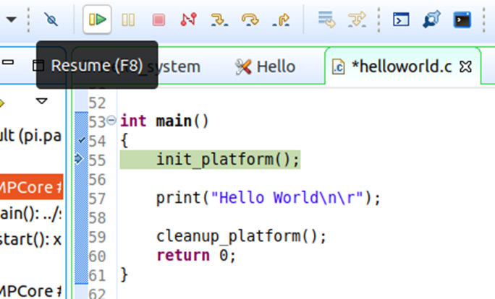Step Over the current line
The width and height of the screenshot is (495, 299).
tap(250, 20)
